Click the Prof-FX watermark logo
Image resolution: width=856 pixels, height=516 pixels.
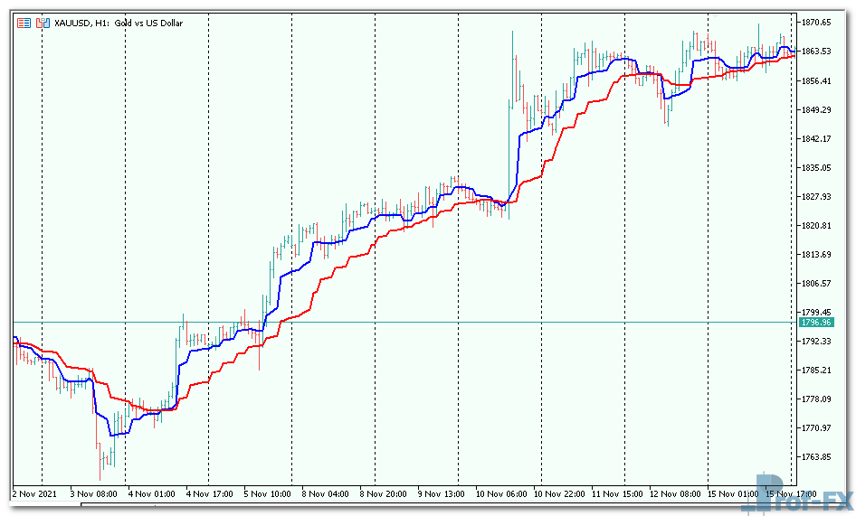(x=802, y=493)
